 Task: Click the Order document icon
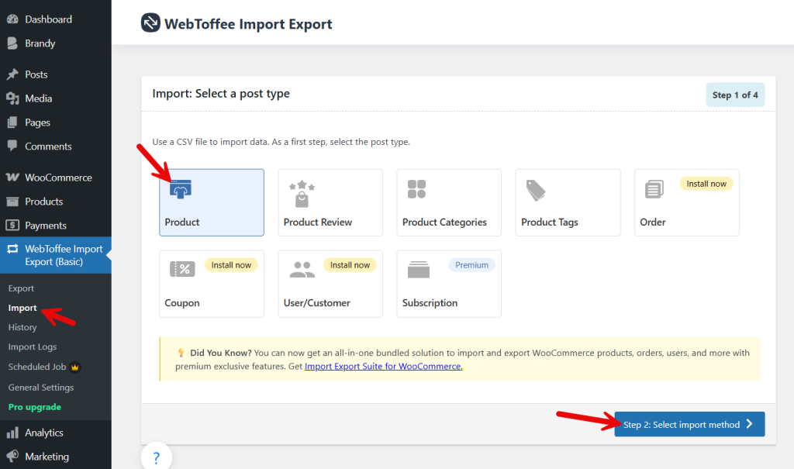click(x=654, y=190)
